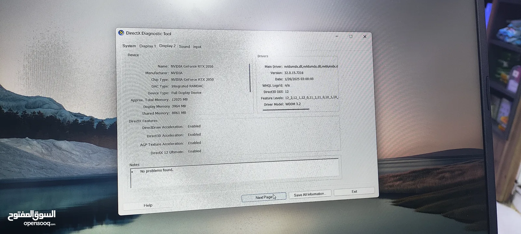Screen dimensions: 521x234
Task: Click the Device panel vertical scrollbar
Action: (x=250, y=78)
